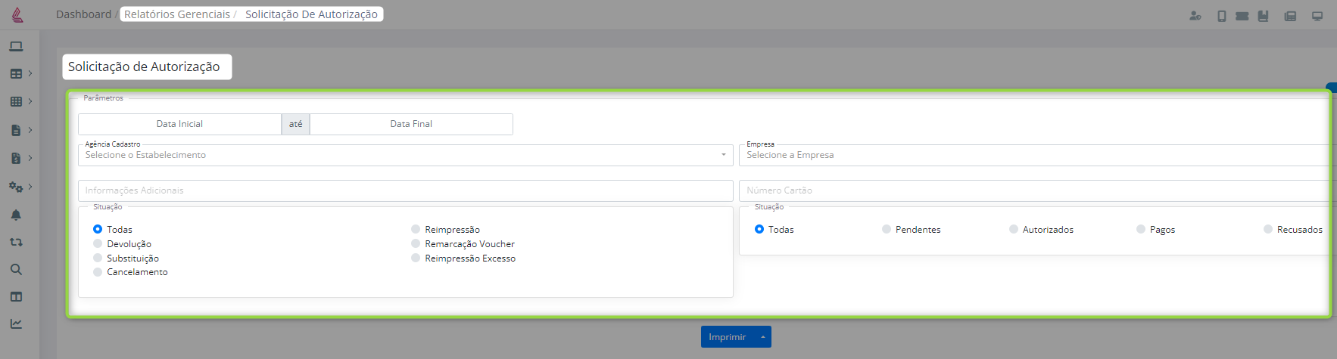
Task: Expand chevron beside document sidebar icon
Action: coord(30,130)
